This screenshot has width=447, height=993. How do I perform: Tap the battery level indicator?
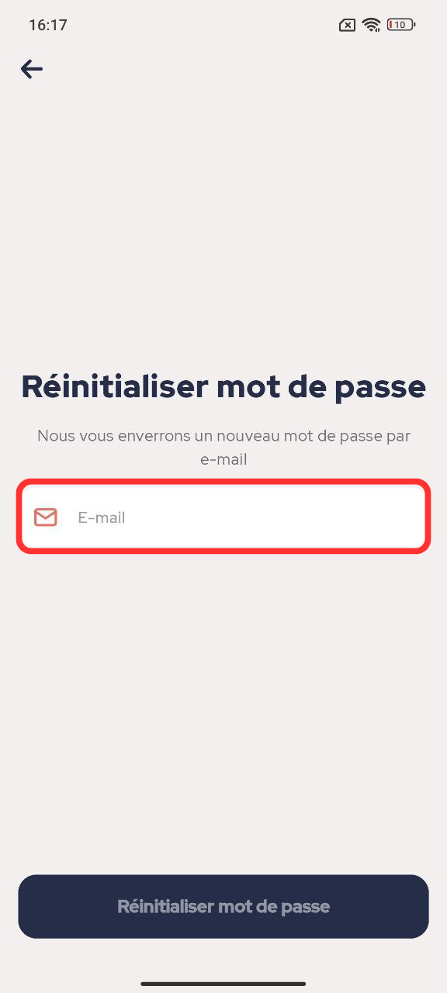pyautogui.click(x=400, y=25)
